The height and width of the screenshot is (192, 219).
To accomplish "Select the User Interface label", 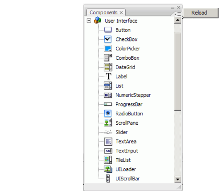I will (x=121, y=21).
